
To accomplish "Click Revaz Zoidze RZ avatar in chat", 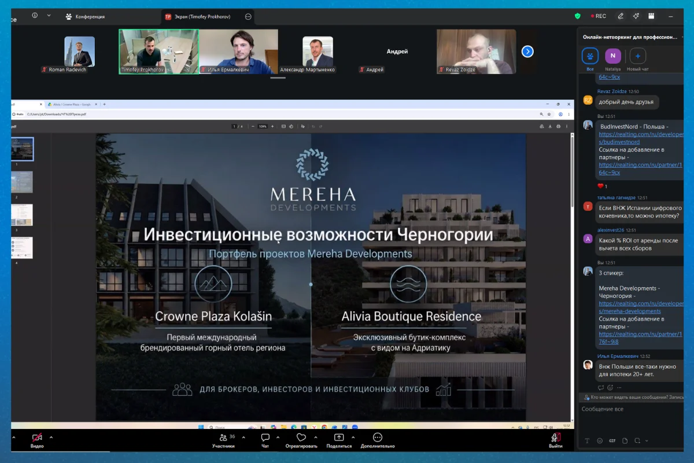I will tap(588, 100).
